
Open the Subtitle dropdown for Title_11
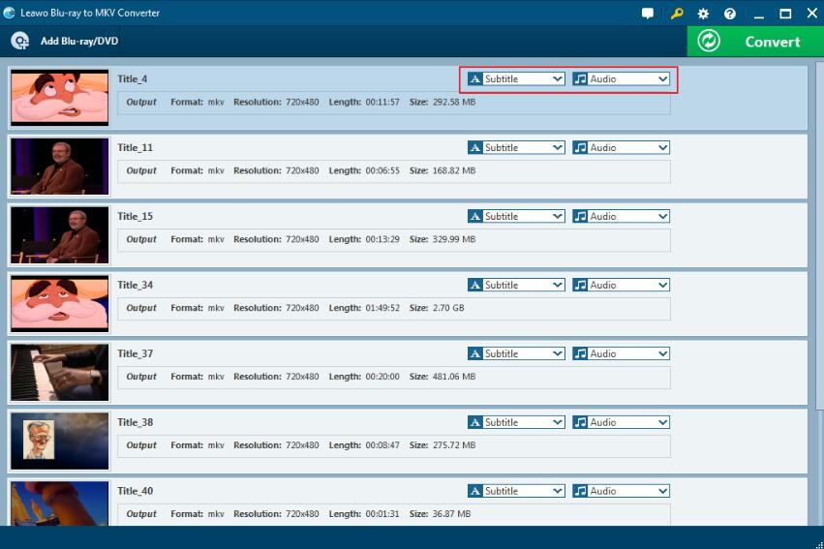pos(516,147)
